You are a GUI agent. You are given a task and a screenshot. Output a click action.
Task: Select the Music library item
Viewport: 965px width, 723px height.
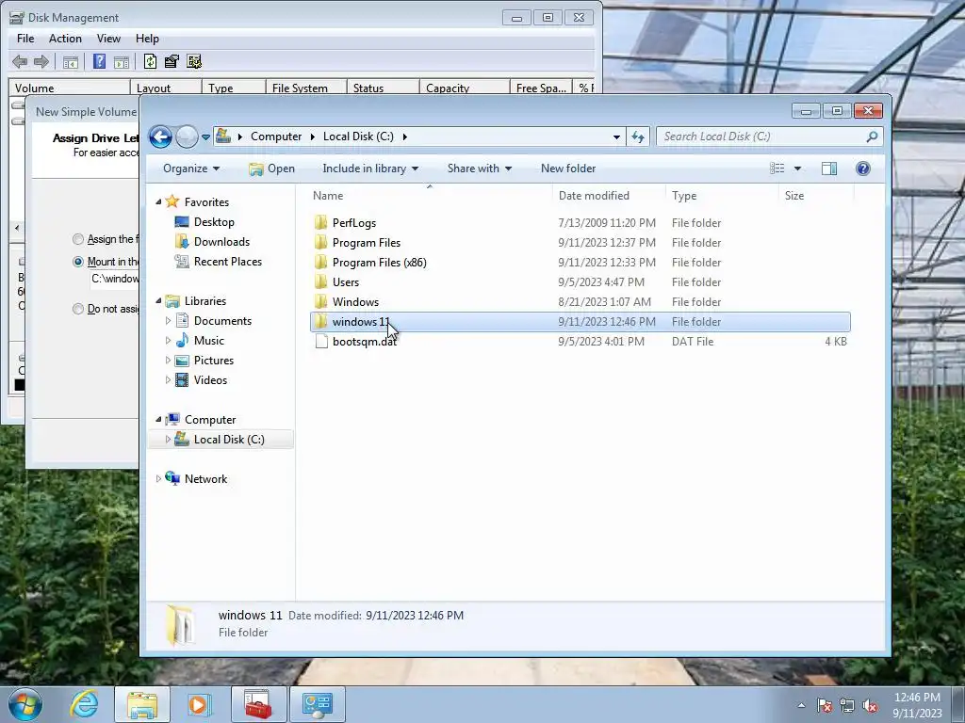208,341
